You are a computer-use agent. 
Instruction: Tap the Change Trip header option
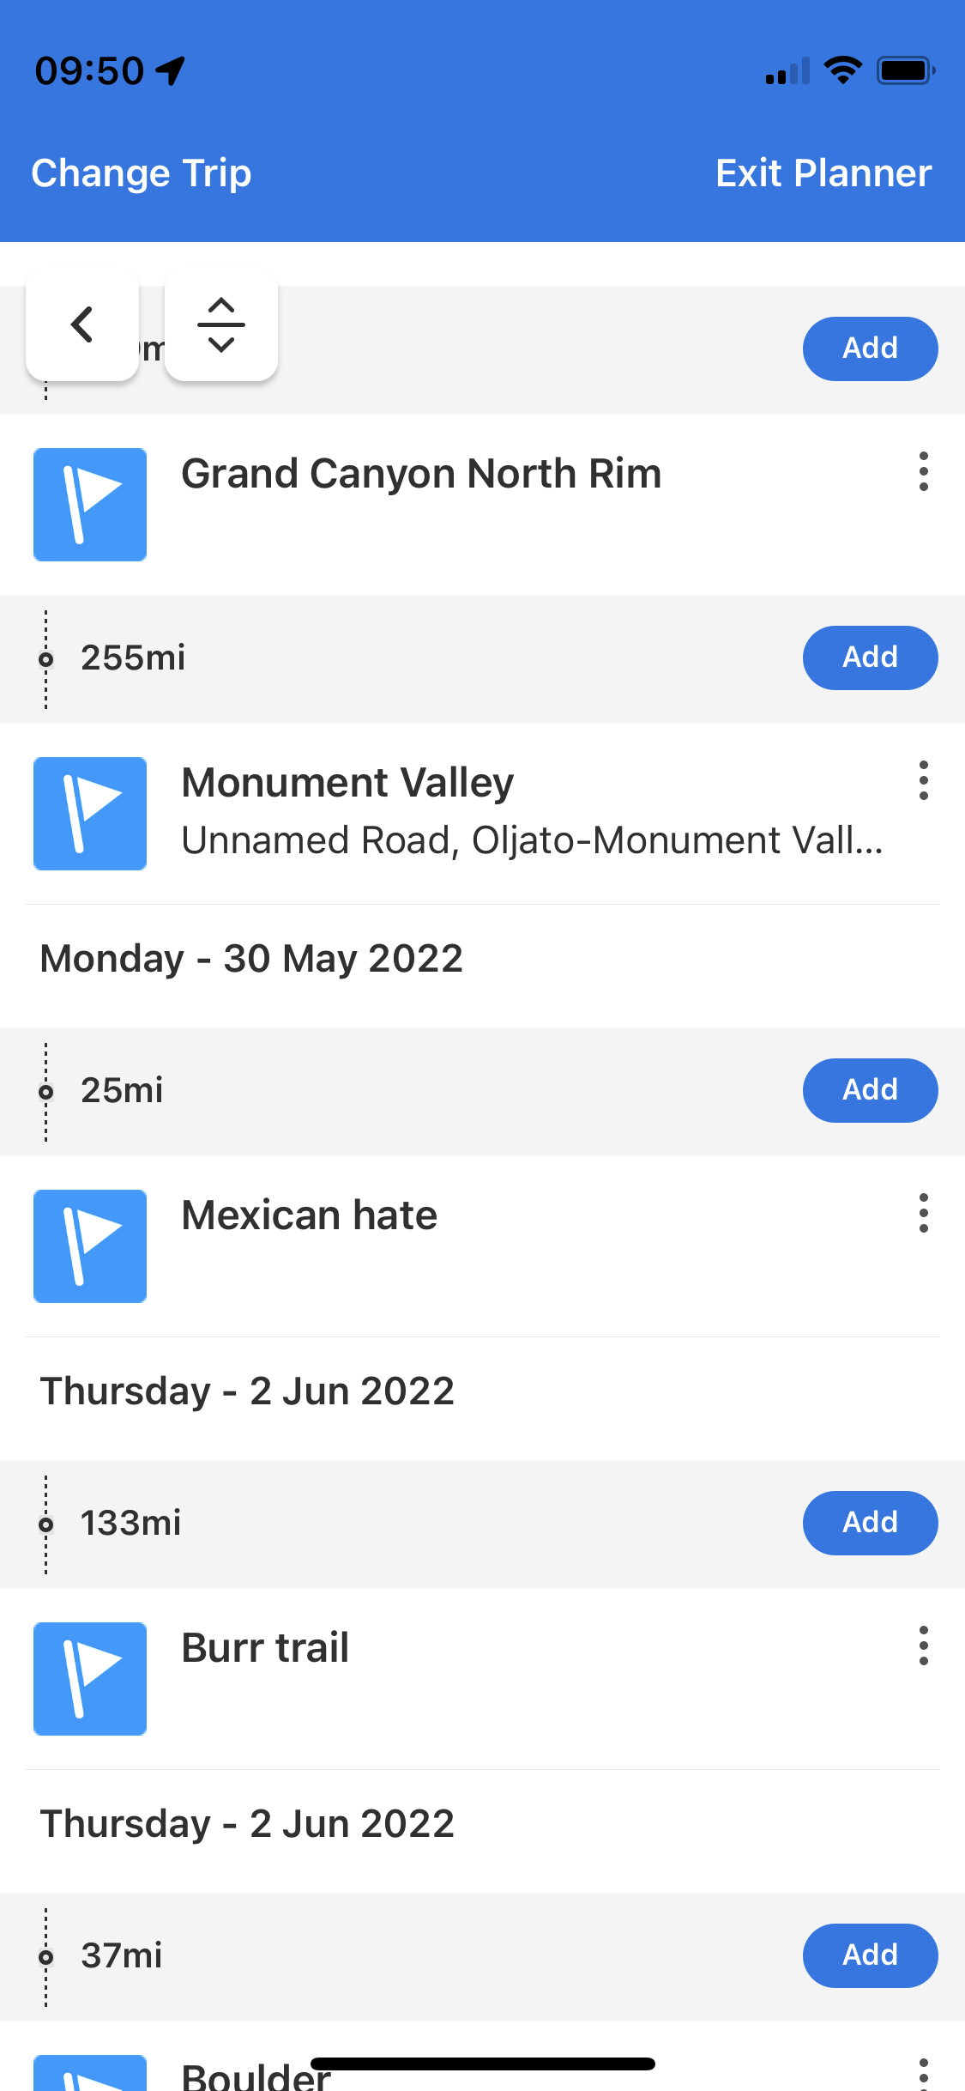coord(142,173)
